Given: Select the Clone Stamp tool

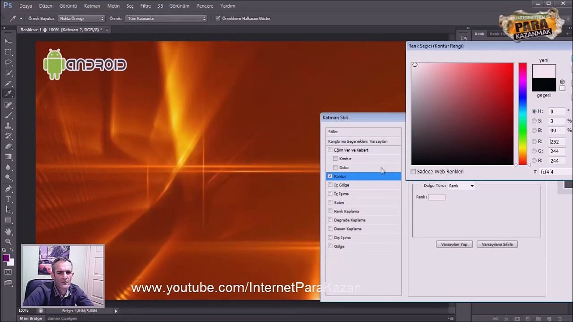Looking at the screenshot, I should click(9, 125).
